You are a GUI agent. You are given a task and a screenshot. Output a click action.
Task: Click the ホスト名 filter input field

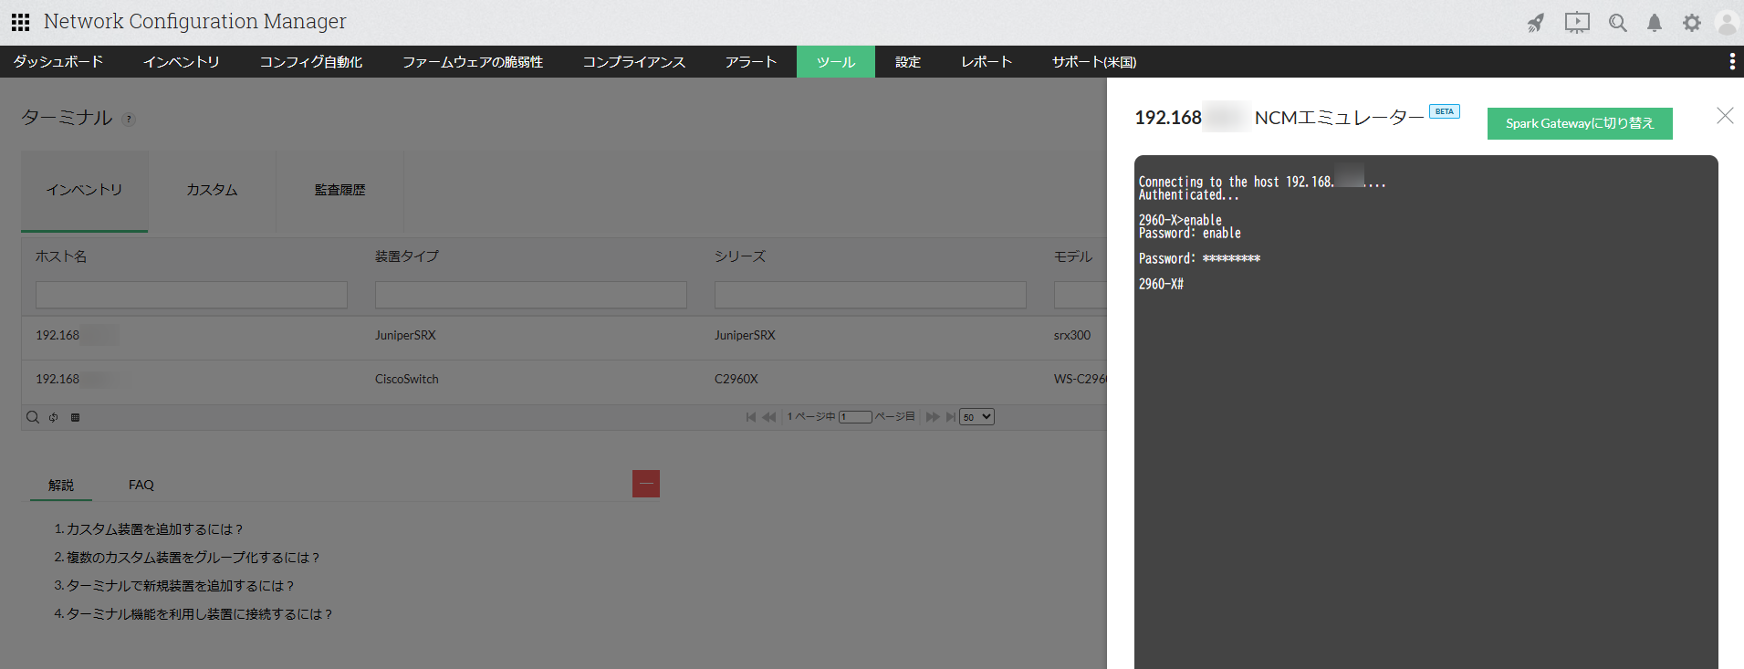(192, 295)
